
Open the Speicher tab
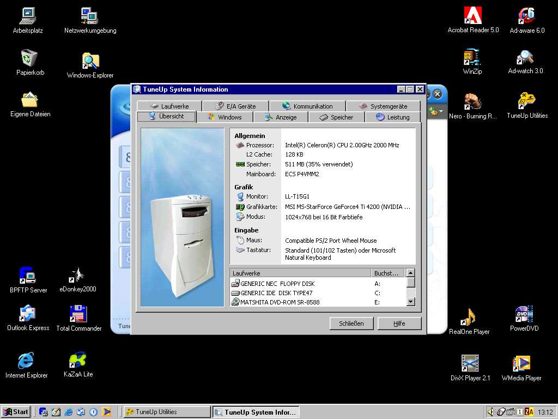pos(337,117)
